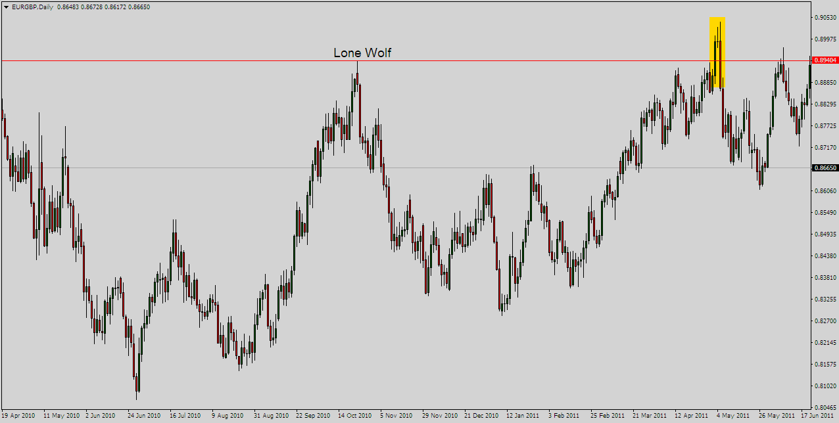Click the 0.82700 price axis label

click(827, 321)
